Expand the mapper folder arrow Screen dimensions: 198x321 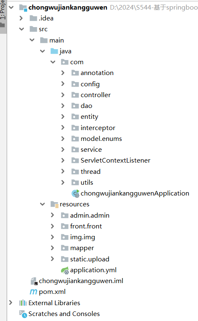53,248
